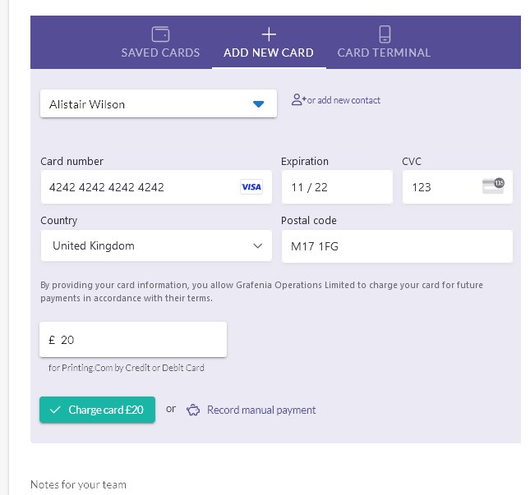Switch to the Card Terminal tab
Image resolution: width=530 pixels, height=495 pixels.
click(x=384, y=43)
